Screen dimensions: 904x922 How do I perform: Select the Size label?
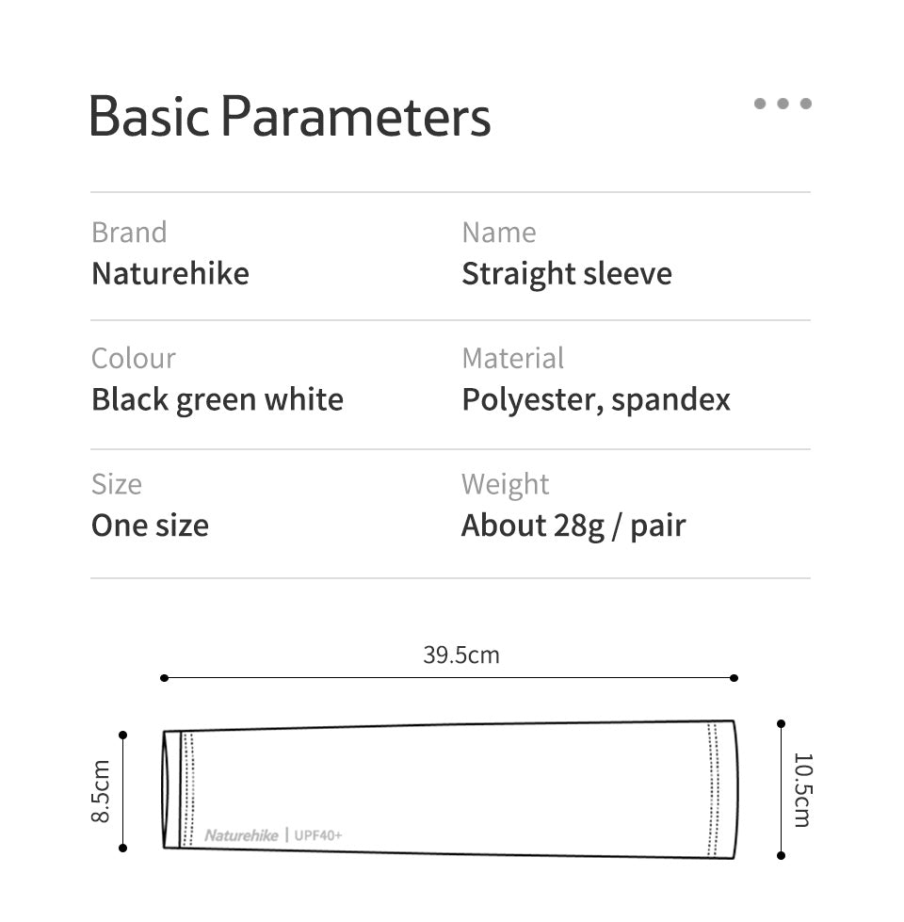click(x=117, y=485)
